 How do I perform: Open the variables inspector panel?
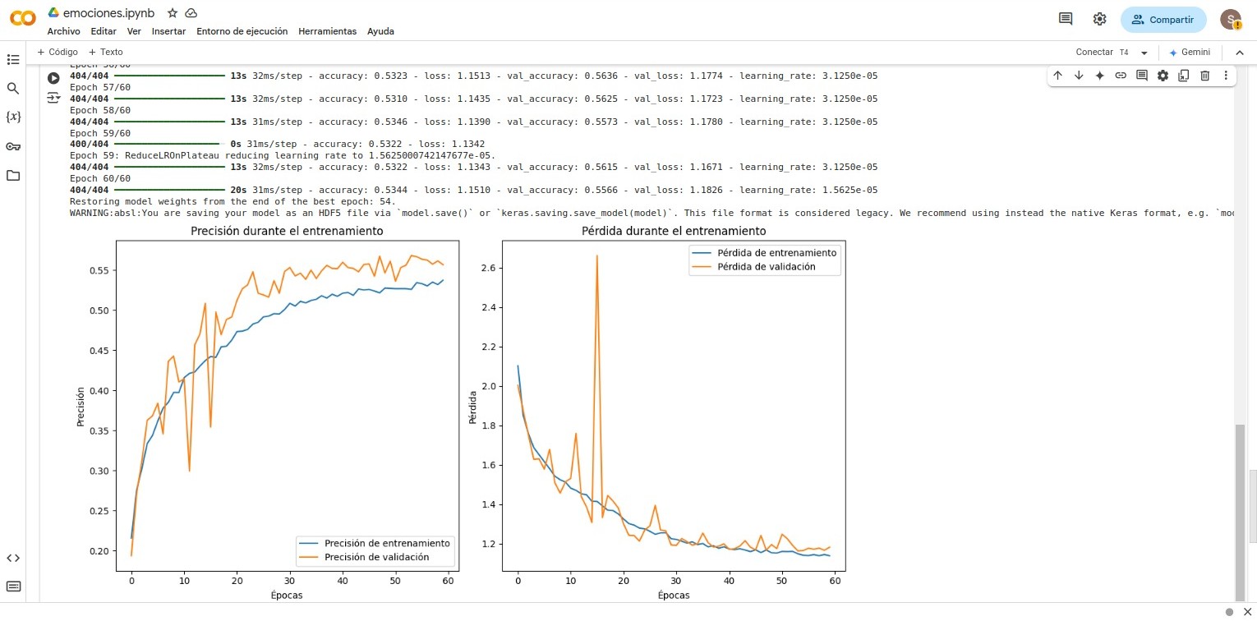coord(12,117)
